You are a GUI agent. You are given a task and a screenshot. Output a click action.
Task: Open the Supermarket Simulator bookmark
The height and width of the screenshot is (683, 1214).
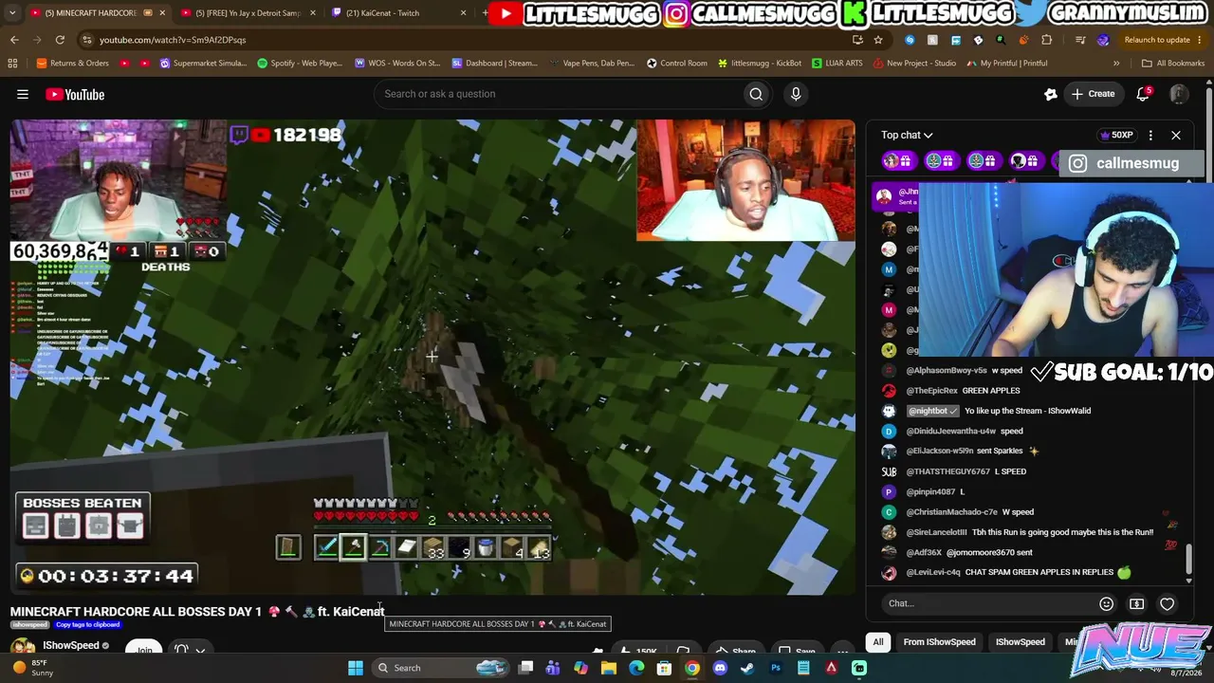point(204,64)
